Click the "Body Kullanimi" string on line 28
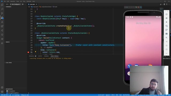Viewport: 171px width, 96px height. pyautogui.click(x=63, y=45)
